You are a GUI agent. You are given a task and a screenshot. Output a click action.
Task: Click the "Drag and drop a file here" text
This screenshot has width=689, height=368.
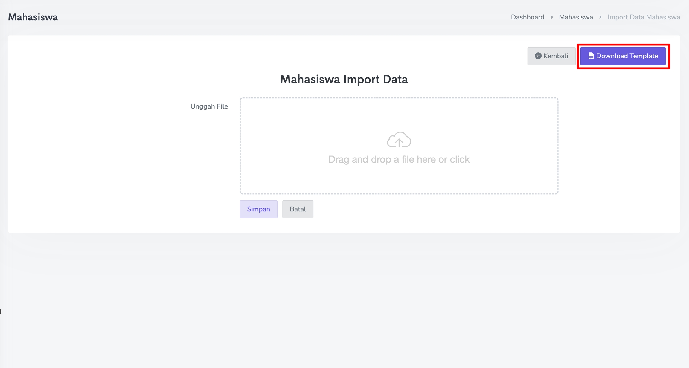click(399, 159)
